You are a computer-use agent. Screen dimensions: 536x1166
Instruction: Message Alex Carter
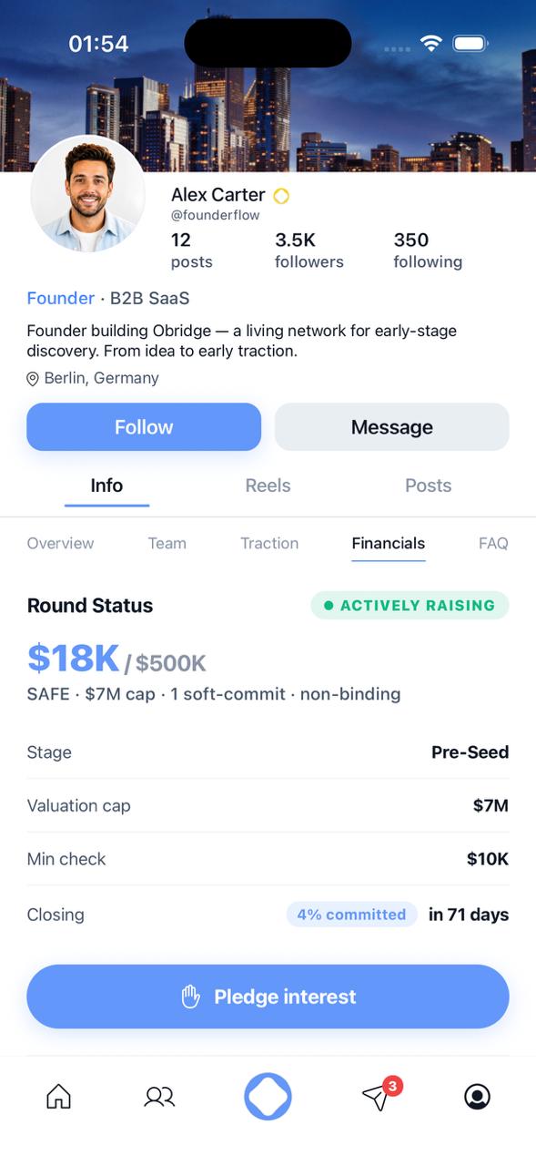click(x=392, y=427)
